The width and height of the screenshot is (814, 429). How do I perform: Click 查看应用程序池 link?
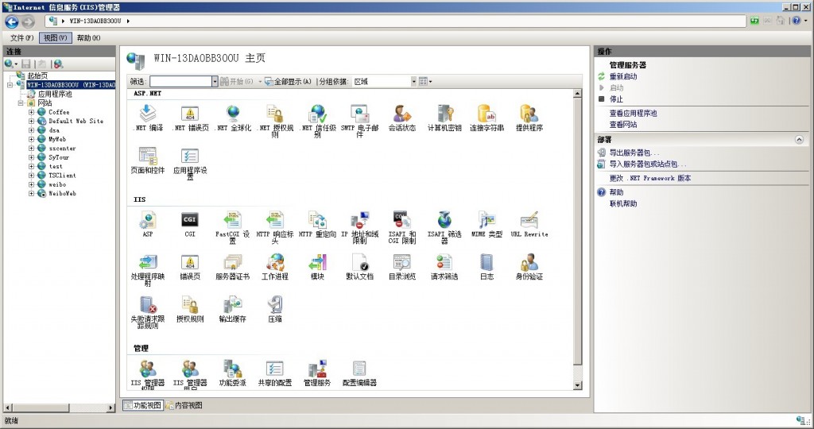633,114
